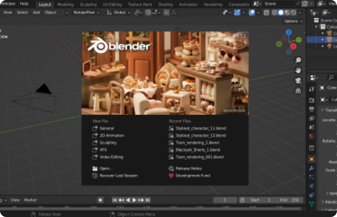Click Open... on the splash screen
This screenshot has width=337, height=217.
102,169
